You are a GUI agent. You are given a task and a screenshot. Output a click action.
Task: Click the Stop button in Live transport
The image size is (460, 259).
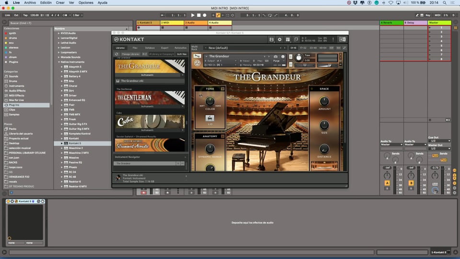tap(198, 15)
